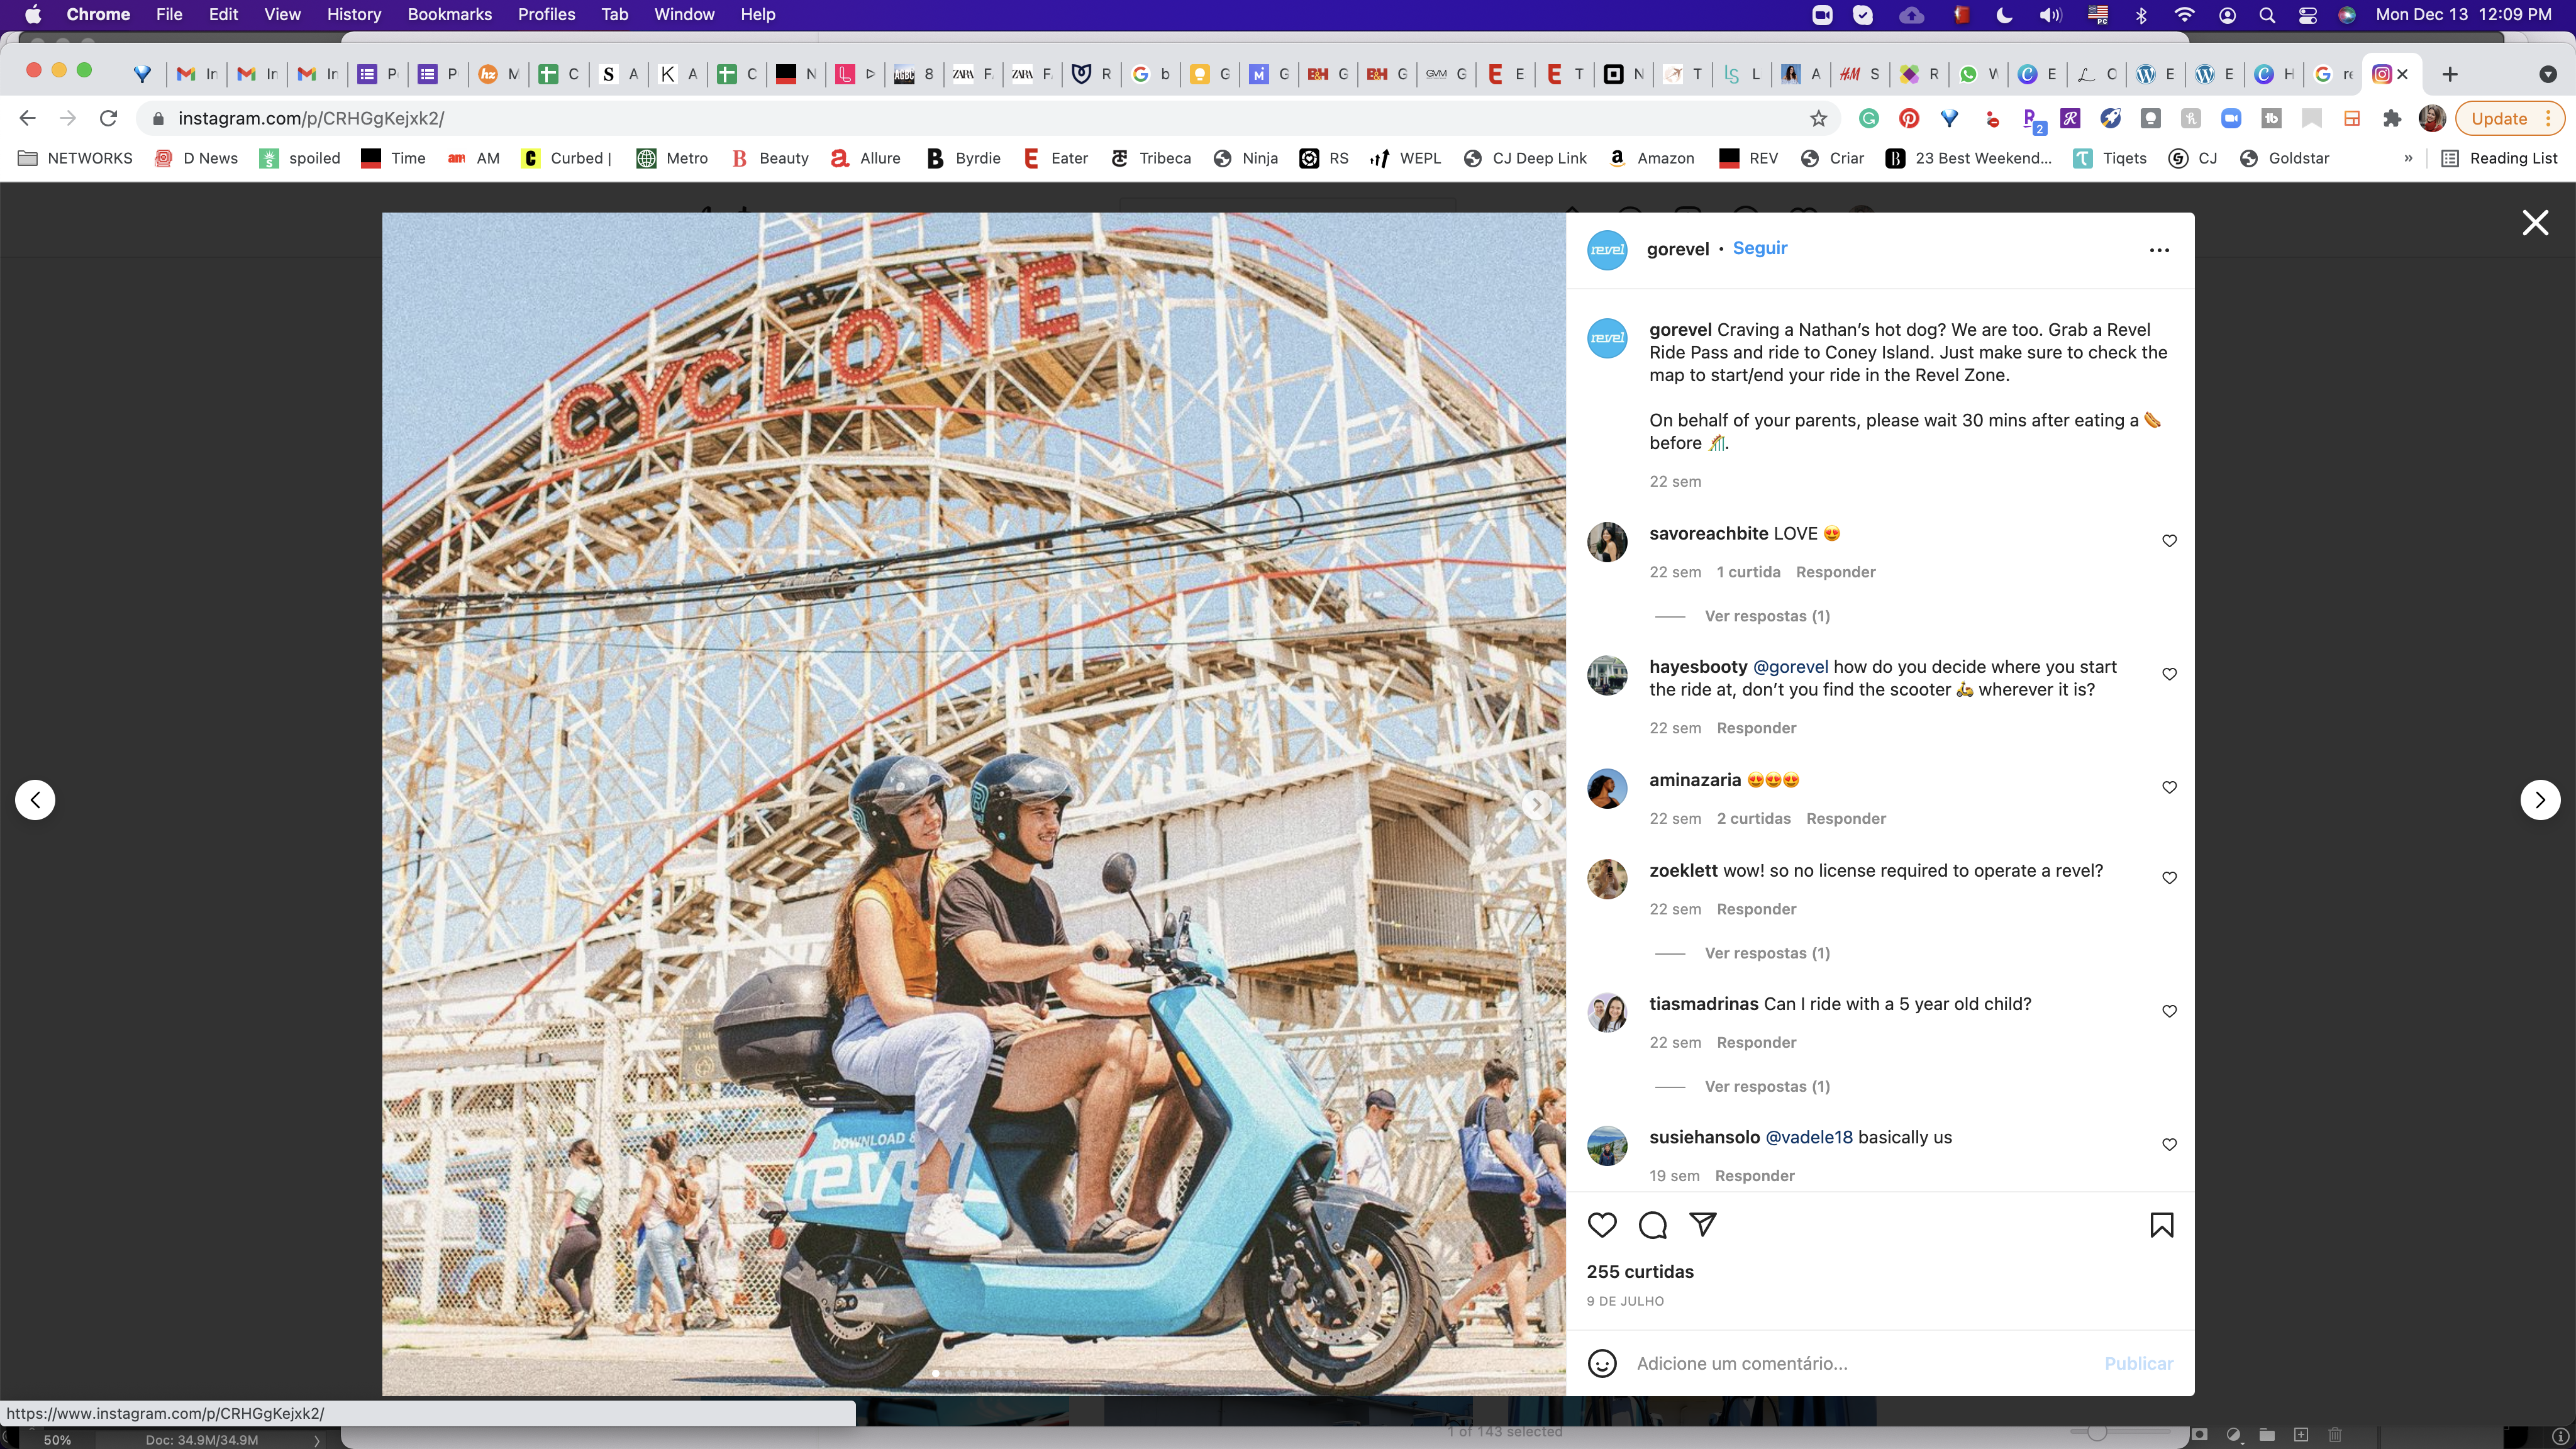
Task: Close the Instagram post overlay with the X
Action: point(2535,222)
